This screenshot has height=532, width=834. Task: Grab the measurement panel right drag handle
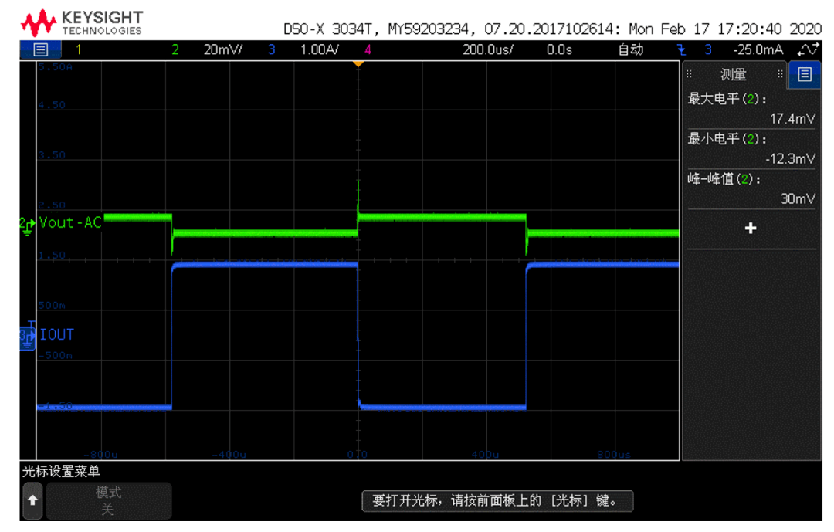click(x=780, y=74)
